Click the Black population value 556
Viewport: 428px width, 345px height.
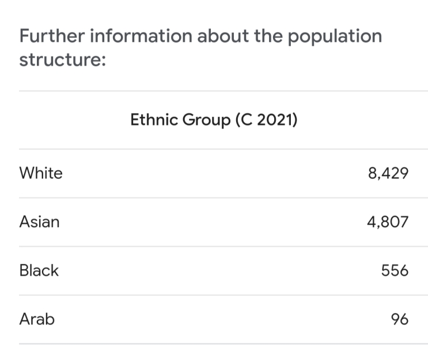(x=395, y=270)
